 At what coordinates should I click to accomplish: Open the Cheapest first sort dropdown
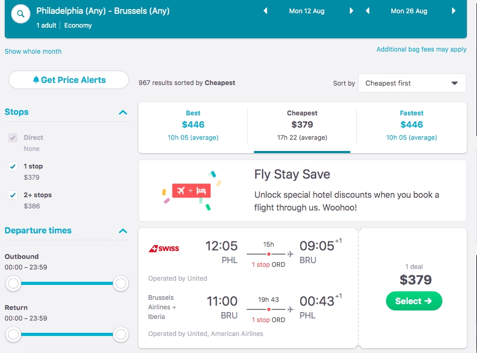[x=412, y=83]
